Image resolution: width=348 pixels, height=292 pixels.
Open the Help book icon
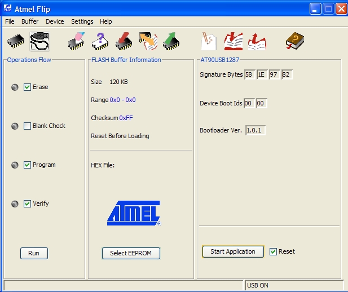pyautogui.click(x=294, y=41)
